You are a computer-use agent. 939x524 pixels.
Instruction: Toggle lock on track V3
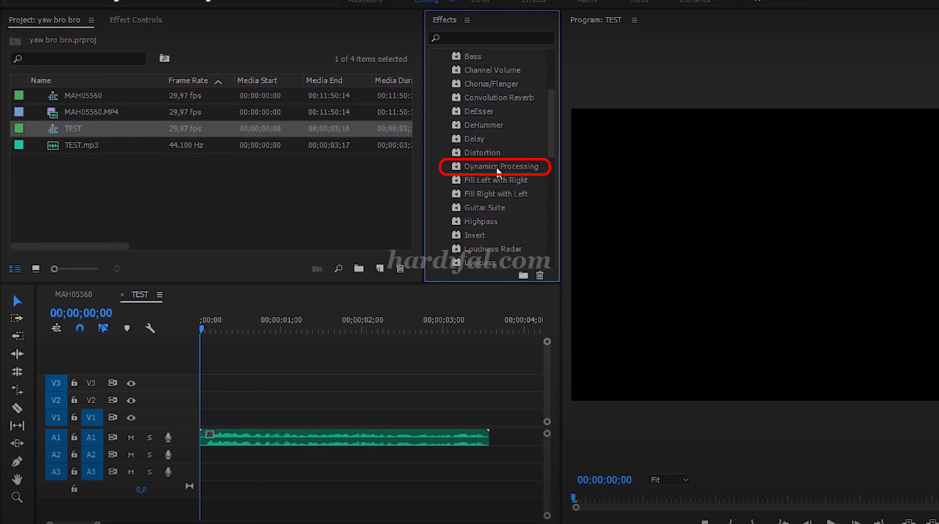coord(74,383)
